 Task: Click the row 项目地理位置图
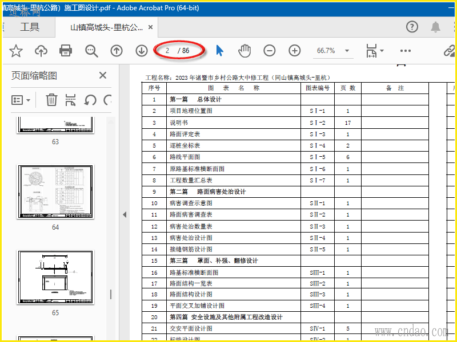tap(285, 111)
